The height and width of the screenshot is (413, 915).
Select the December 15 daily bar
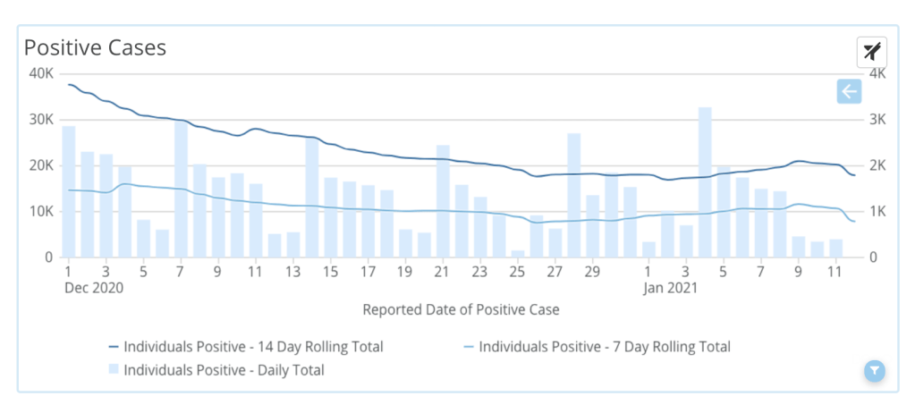331,217
